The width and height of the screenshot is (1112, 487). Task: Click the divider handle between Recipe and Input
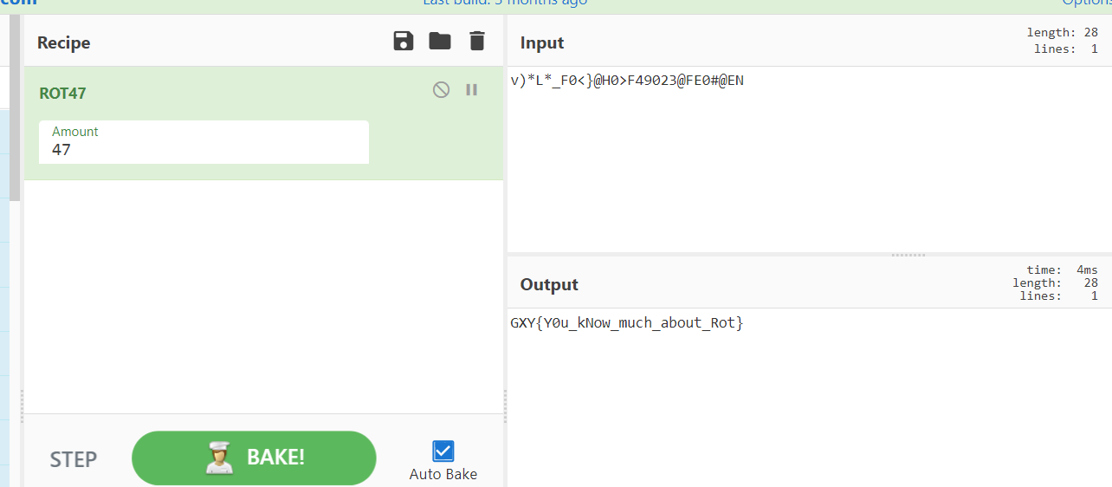(x=505, y=406)
